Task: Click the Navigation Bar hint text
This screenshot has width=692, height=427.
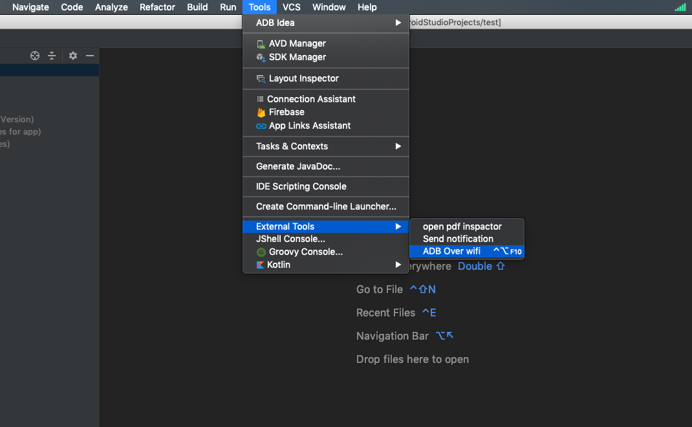Action: 393,336
